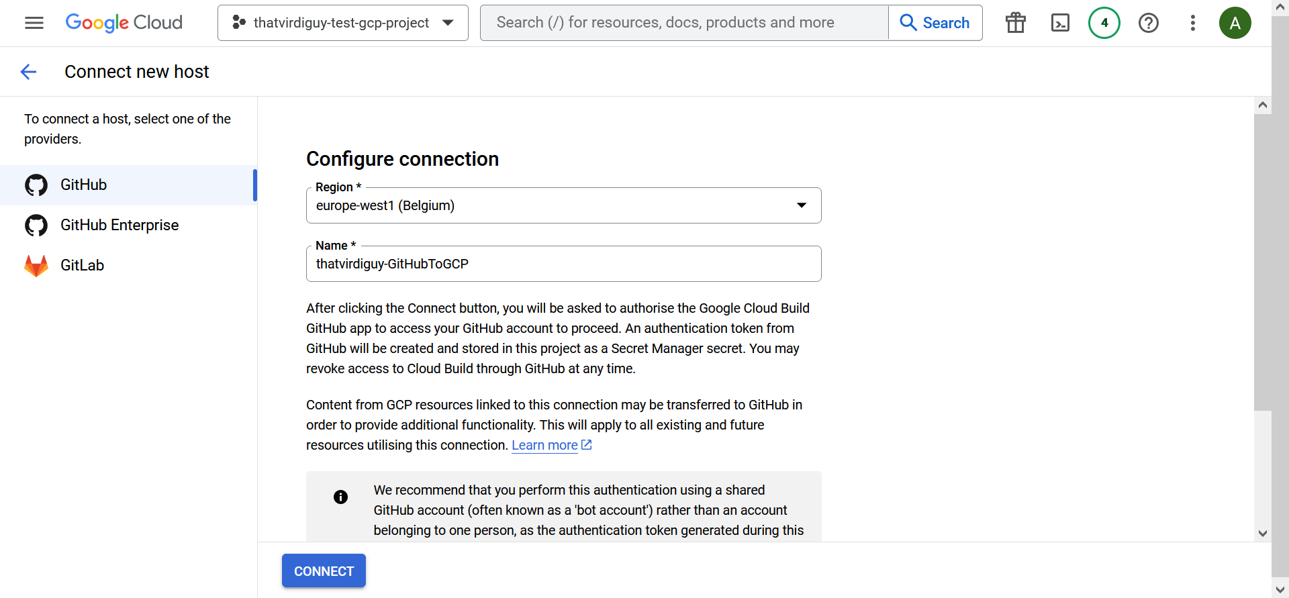Viewport: 1289px width, 598px height.
Task: Click the inner panel vertical scrollbar thumb
Action: tap(1263, 262)
